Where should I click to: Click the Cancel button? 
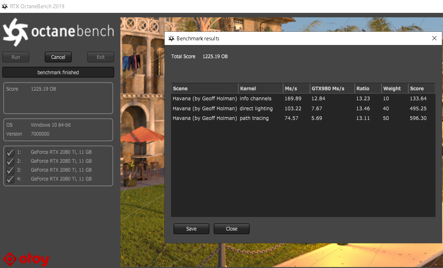click(x=58, y=57)
